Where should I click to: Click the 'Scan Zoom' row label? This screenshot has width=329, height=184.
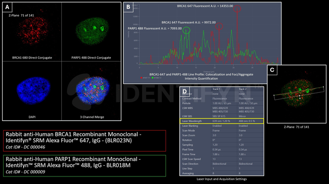188,135
